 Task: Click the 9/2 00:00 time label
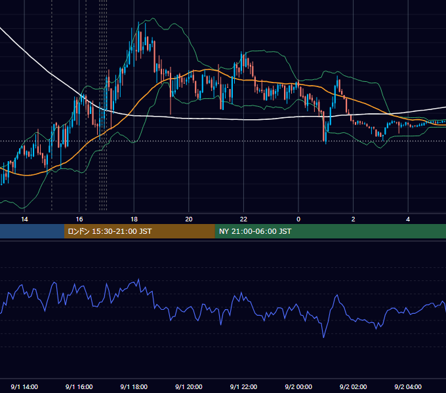point(298,386)
